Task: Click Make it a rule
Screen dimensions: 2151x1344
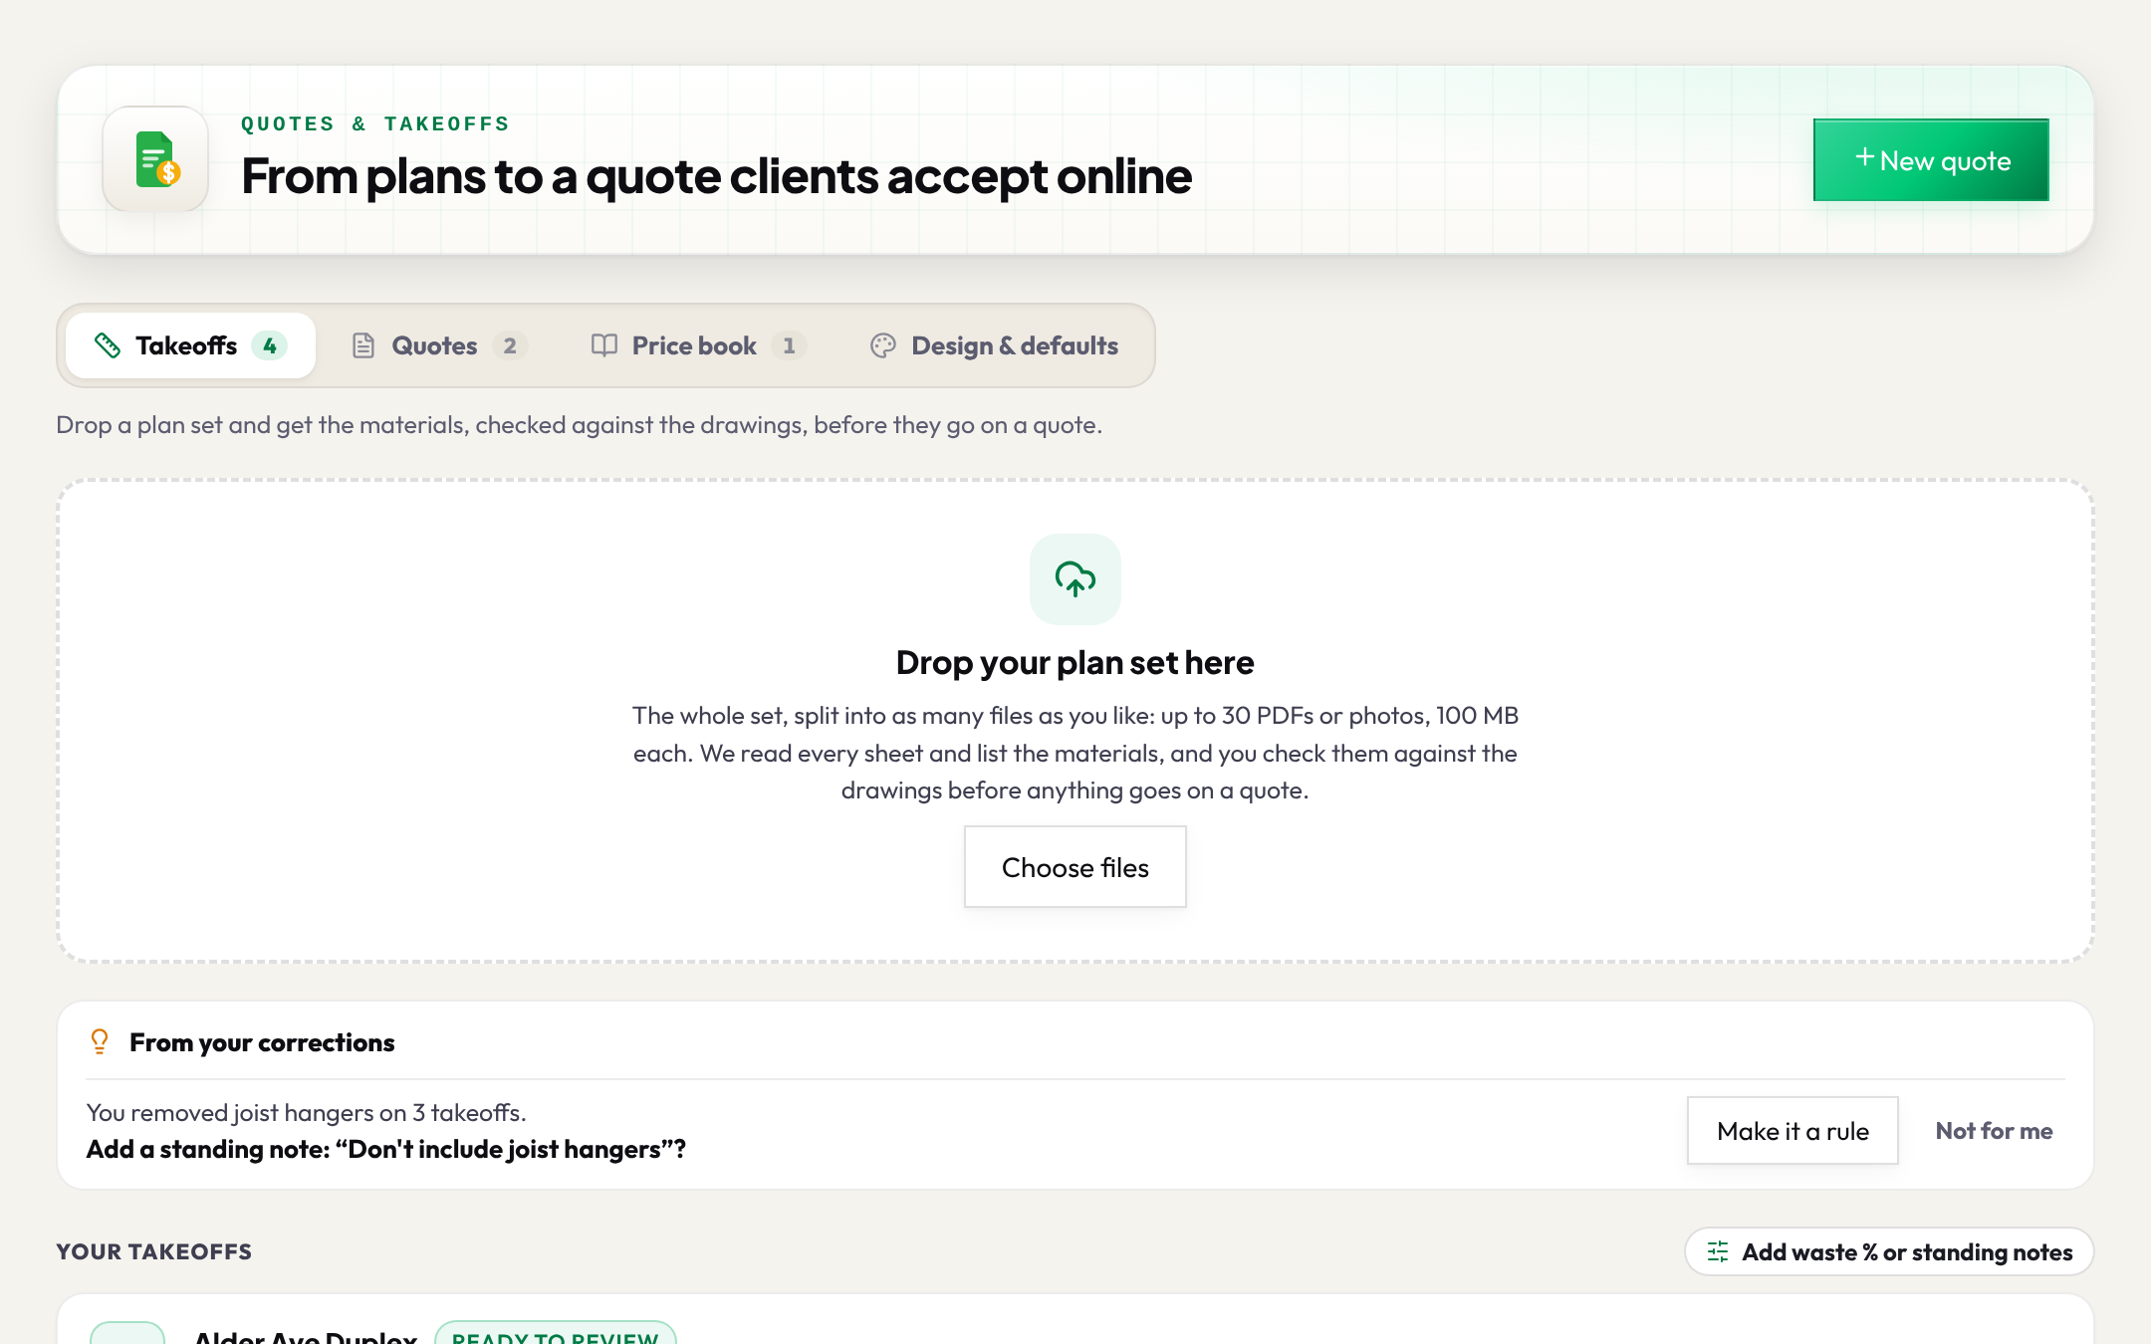Action: pos(1792,1130)
